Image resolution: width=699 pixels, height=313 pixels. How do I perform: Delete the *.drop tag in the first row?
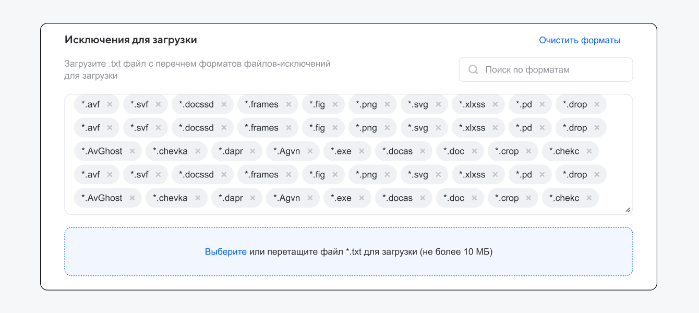[x=597, y=104]
